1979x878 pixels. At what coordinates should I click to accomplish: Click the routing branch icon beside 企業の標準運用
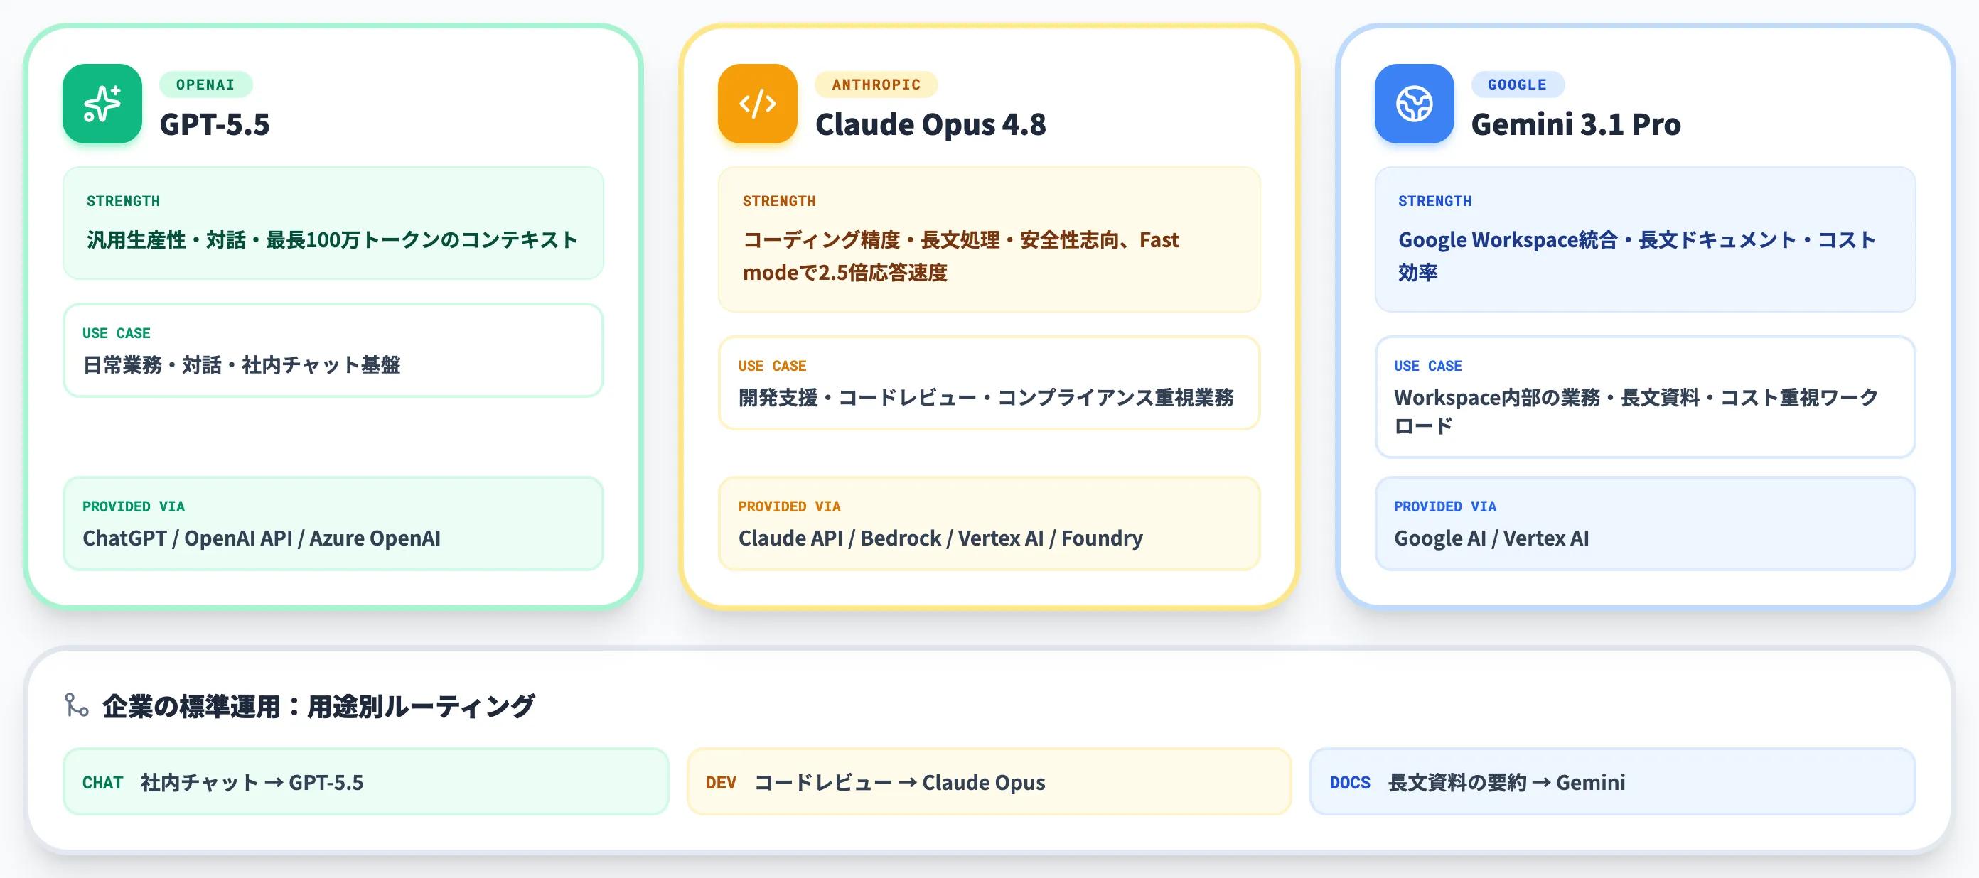tap(76, 705)
